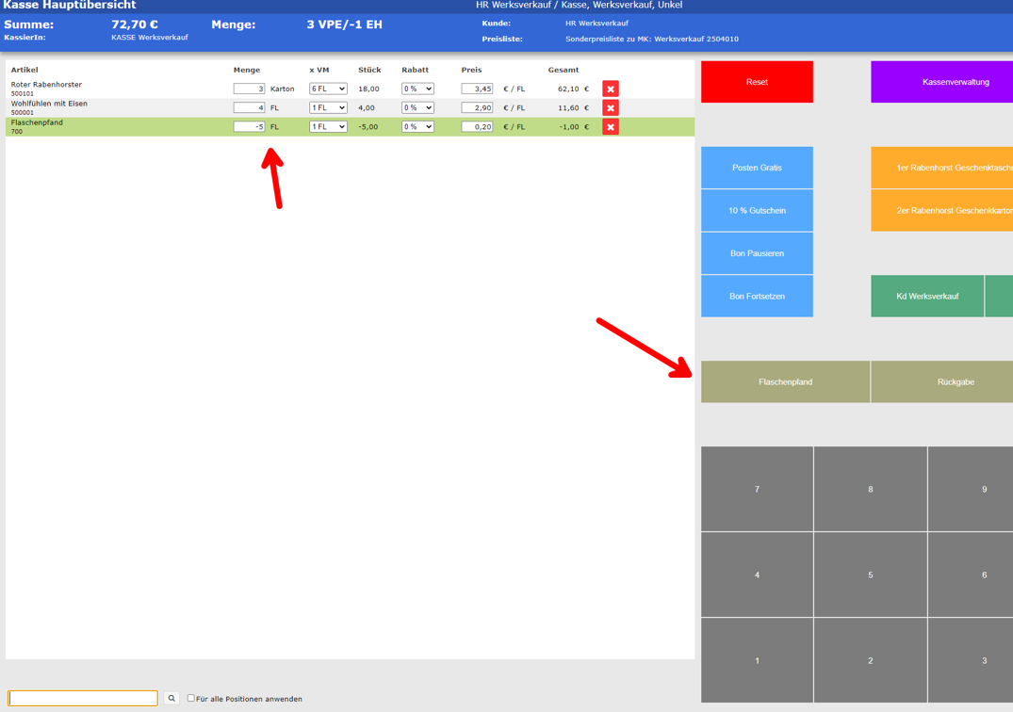Viewport: 1013px width, 712px height.
Task: Click the magnifier search icon
Action: click(x=172, y=698)
